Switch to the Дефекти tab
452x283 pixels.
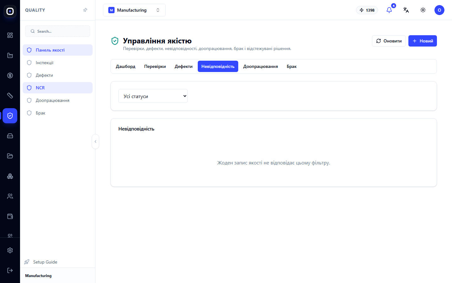coord(184,66)
